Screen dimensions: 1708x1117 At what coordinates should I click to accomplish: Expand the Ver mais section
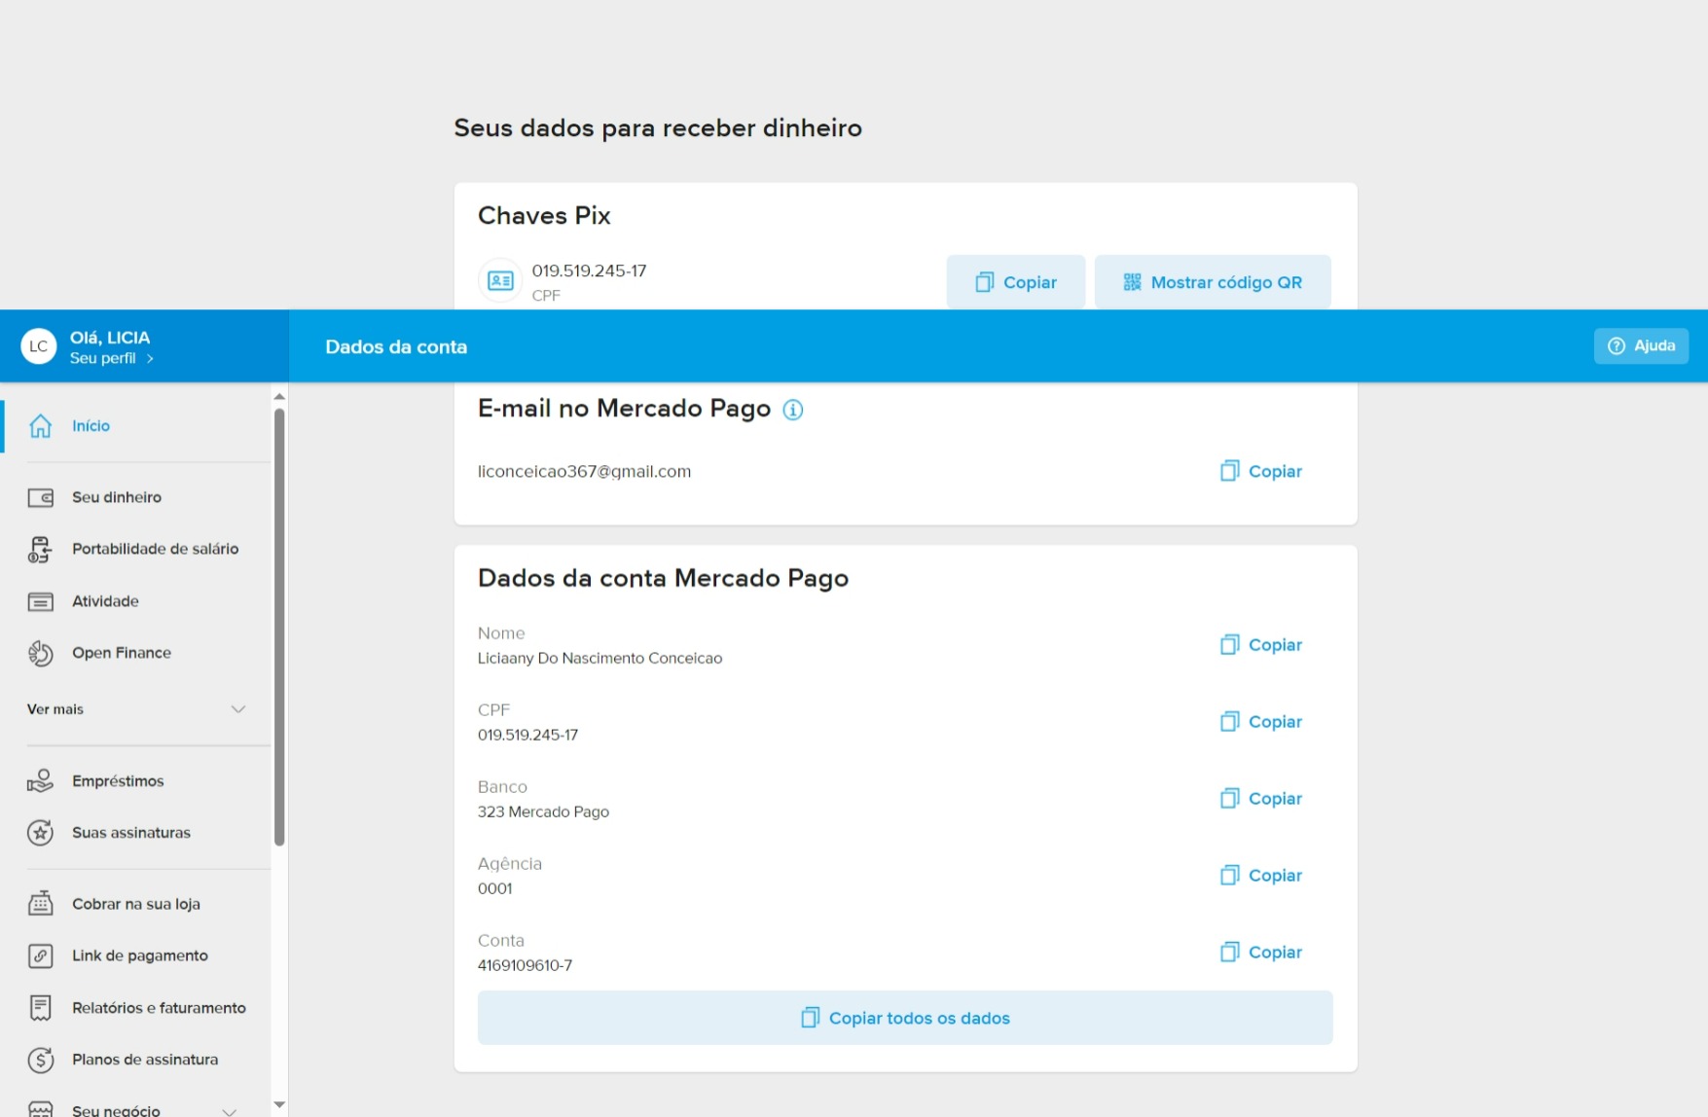(x=237, y=709)
